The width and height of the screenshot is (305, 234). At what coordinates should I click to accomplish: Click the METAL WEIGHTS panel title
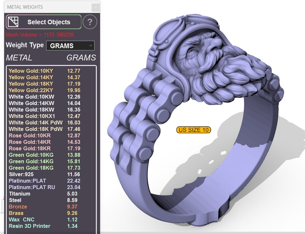pyautogui.click(x=25, y=7)
